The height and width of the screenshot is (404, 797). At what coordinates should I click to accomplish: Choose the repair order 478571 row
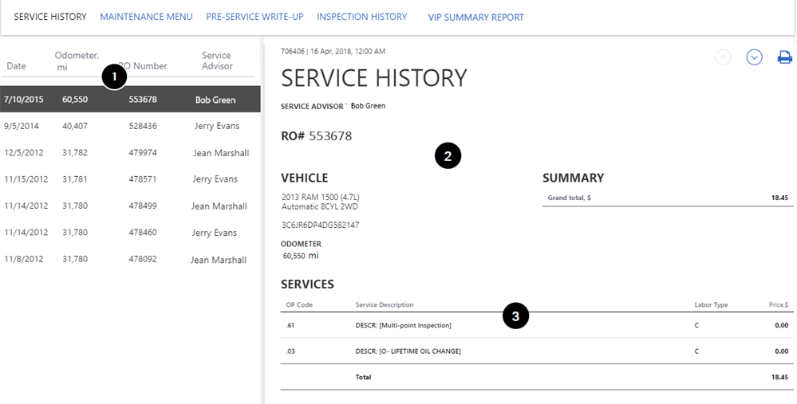[130, 179]
